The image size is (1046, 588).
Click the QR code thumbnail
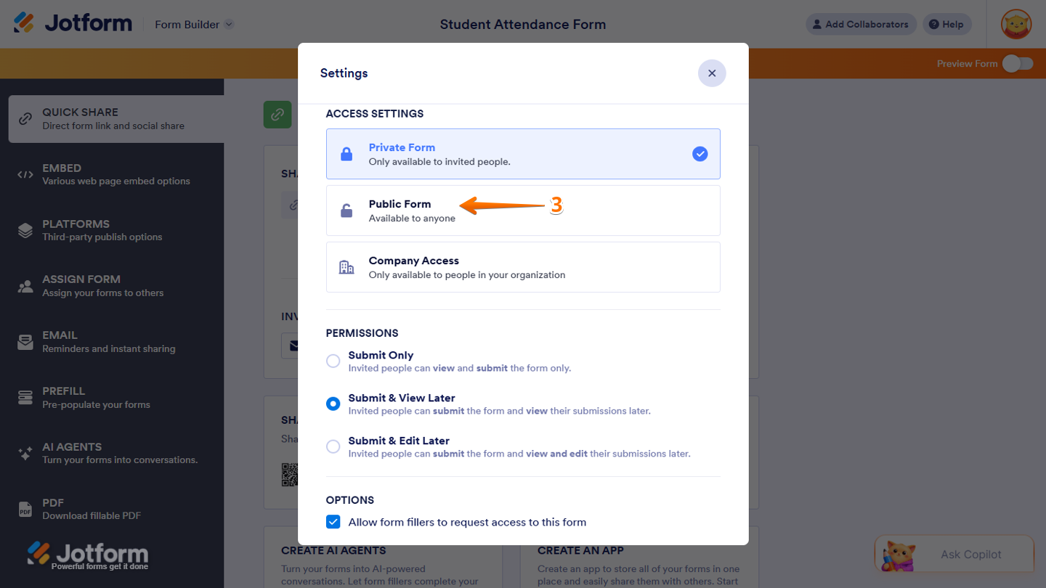pyautogui.click(x=290, y=475)
